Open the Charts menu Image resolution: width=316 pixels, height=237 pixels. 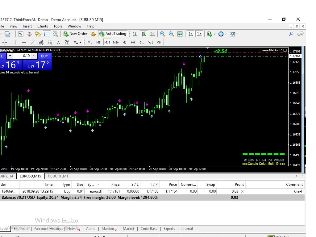coord(43,26)
